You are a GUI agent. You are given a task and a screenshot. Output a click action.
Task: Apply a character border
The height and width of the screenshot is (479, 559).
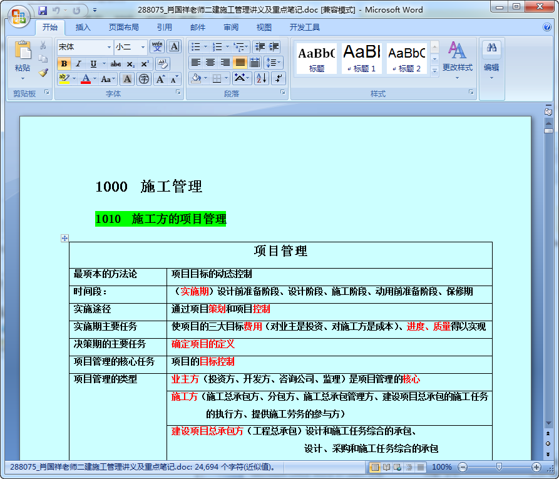(174, 47)
